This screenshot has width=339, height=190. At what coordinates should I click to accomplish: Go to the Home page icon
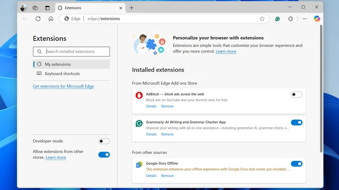point(51,19)
